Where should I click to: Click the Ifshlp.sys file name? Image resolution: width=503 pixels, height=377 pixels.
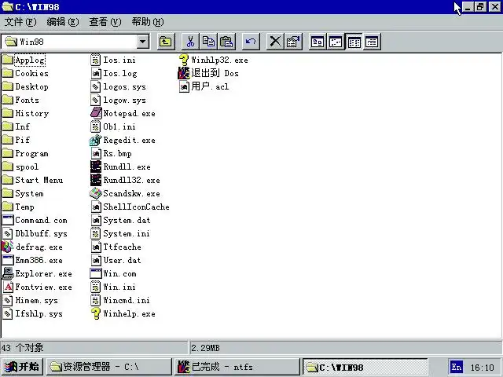point(39,314)
